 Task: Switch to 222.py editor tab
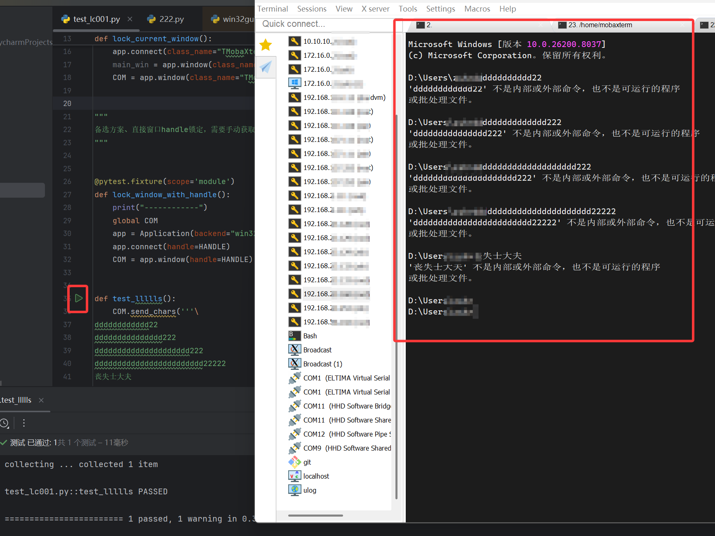pos(166,19)
